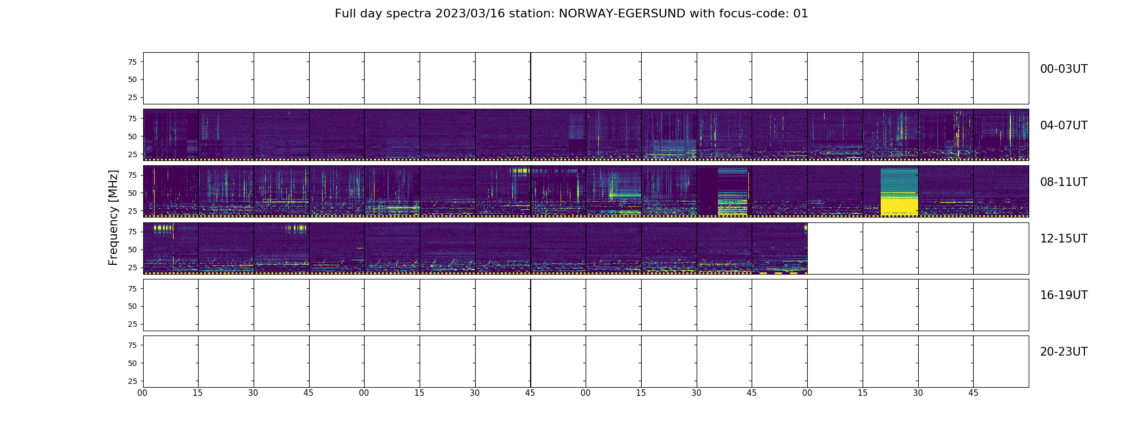The width and height of the screenshot is (1143, 435).
Task: Select the "16-19UT" row label
Action: pyautogui.click(x=1064, y=295)
